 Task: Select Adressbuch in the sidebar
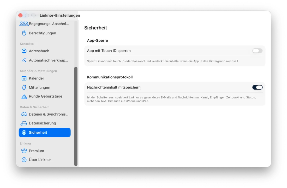45,51
